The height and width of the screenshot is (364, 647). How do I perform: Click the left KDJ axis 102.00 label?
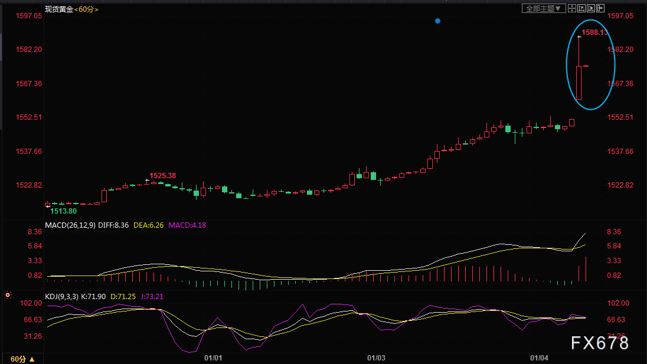coord(31,303)
